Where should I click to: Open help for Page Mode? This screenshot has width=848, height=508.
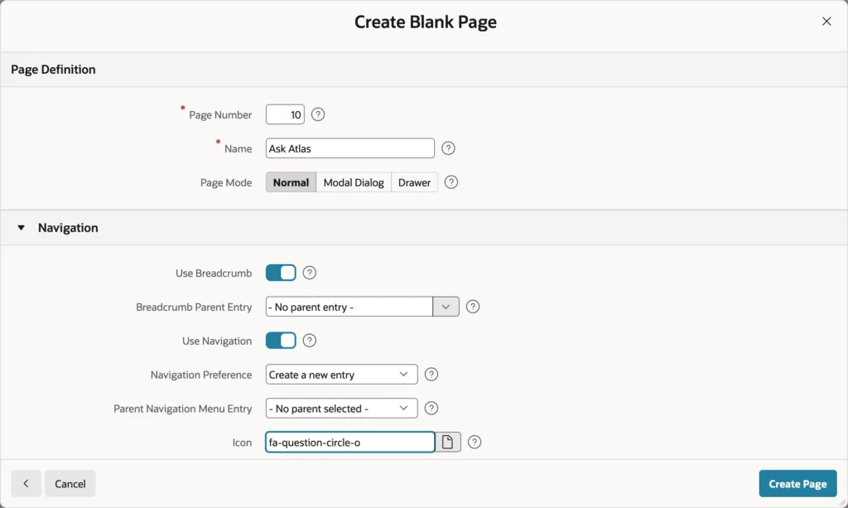451,182
